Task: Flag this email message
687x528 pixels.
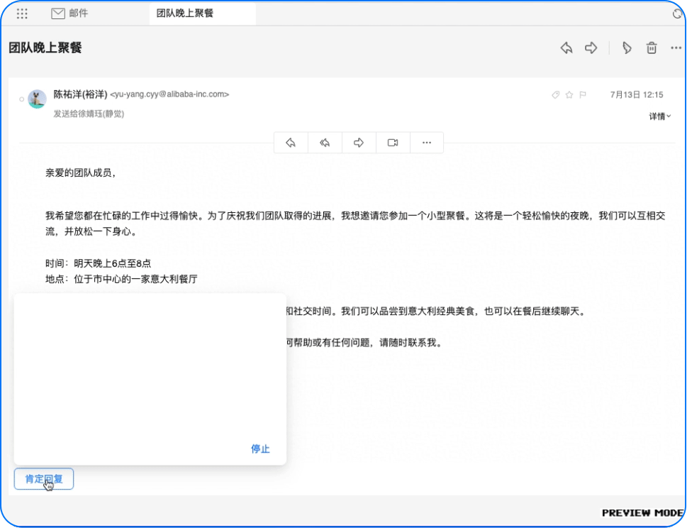Action: (x=583, y=94)
